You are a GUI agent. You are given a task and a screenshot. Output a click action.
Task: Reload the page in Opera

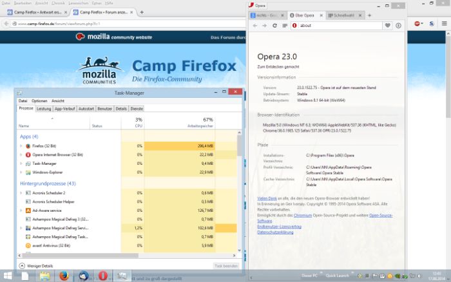[275, 25]
